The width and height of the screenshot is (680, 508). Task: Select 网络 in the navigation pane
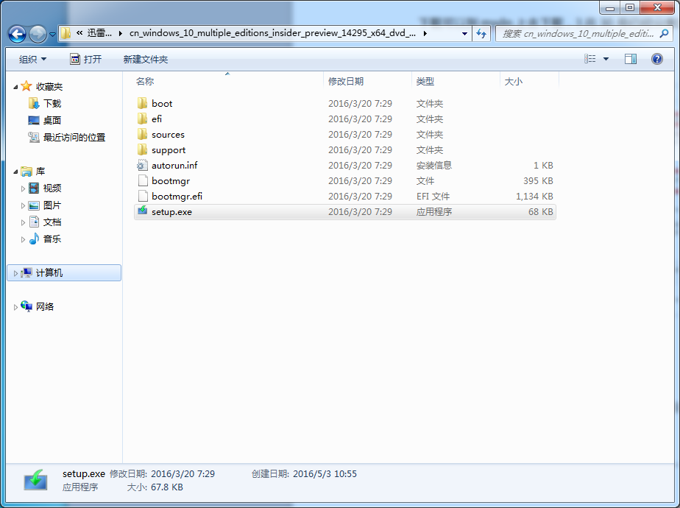pyautogui.click(x=45, y=307)
